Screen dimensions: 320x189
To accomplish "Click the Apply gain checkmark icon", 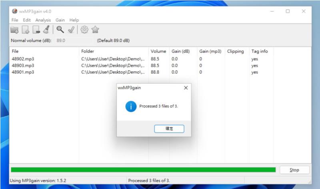I will [x=71, y=30].
